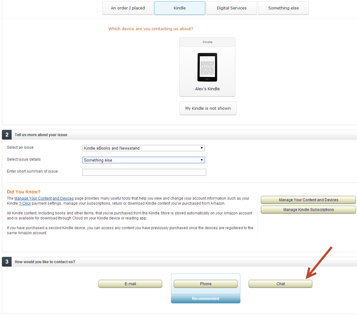The width and height of the screenshot is (357, 315).
Task: Open the 'Select an issue' dropdown
Action: (x=143, y=148)
